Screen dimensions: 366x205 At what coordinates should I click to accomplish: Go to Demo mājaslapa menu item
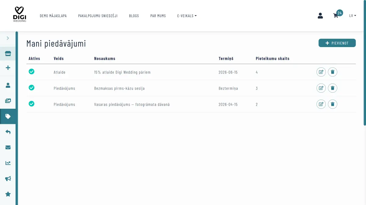[53, 16]
